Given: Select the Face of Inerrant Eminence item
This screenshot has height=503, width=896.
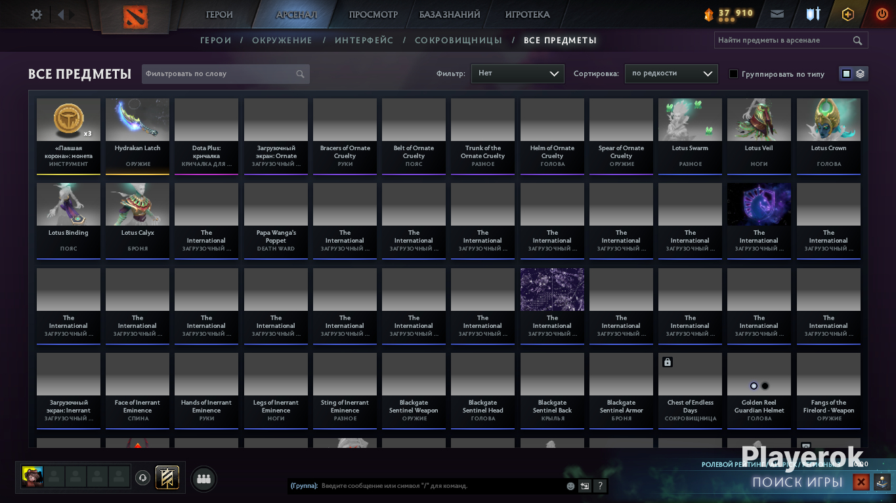Looking at the screenshot, I should (x=138, y=391).
